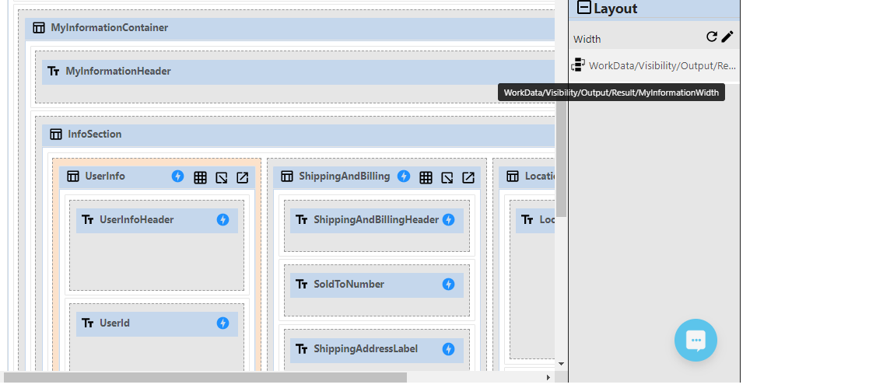Viewport: 890px width, 388px height.
Task: Collapse the Layout section with minus icon
Action: click(x=584, y=7)
